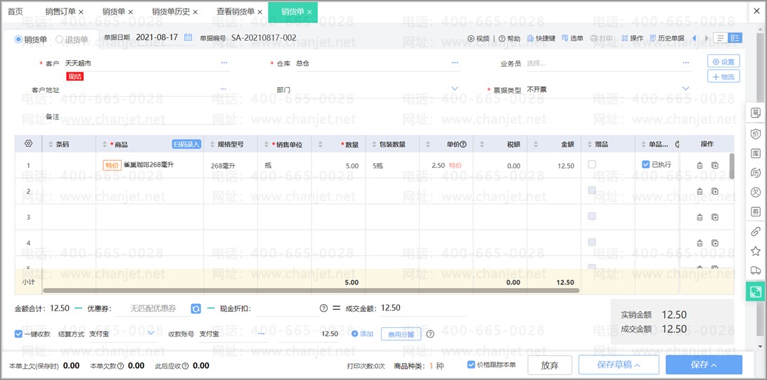767x380 pixels.
Task: Select the 销货单 radio button
Action: [18, 39]
